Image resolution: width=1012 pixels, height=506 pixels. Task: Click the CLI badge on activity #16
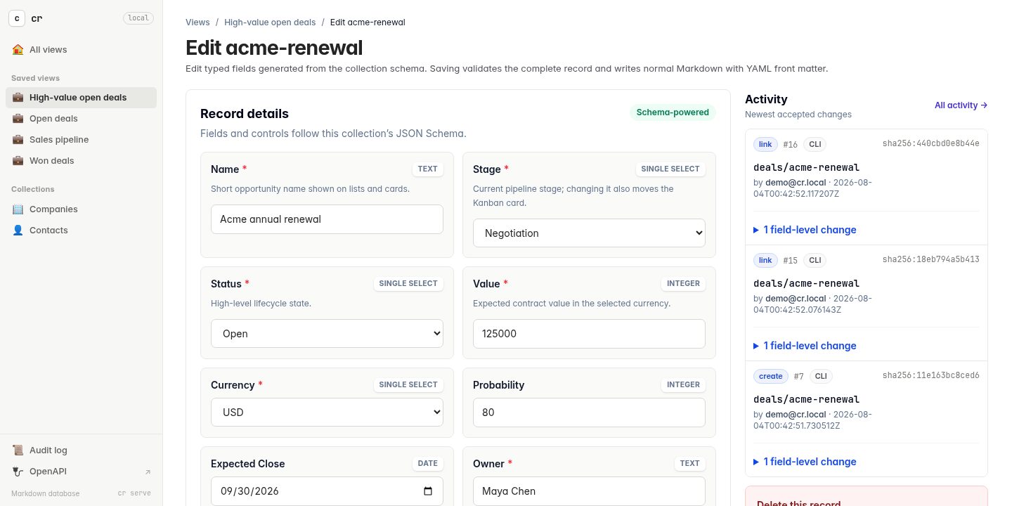pos(815,144)
